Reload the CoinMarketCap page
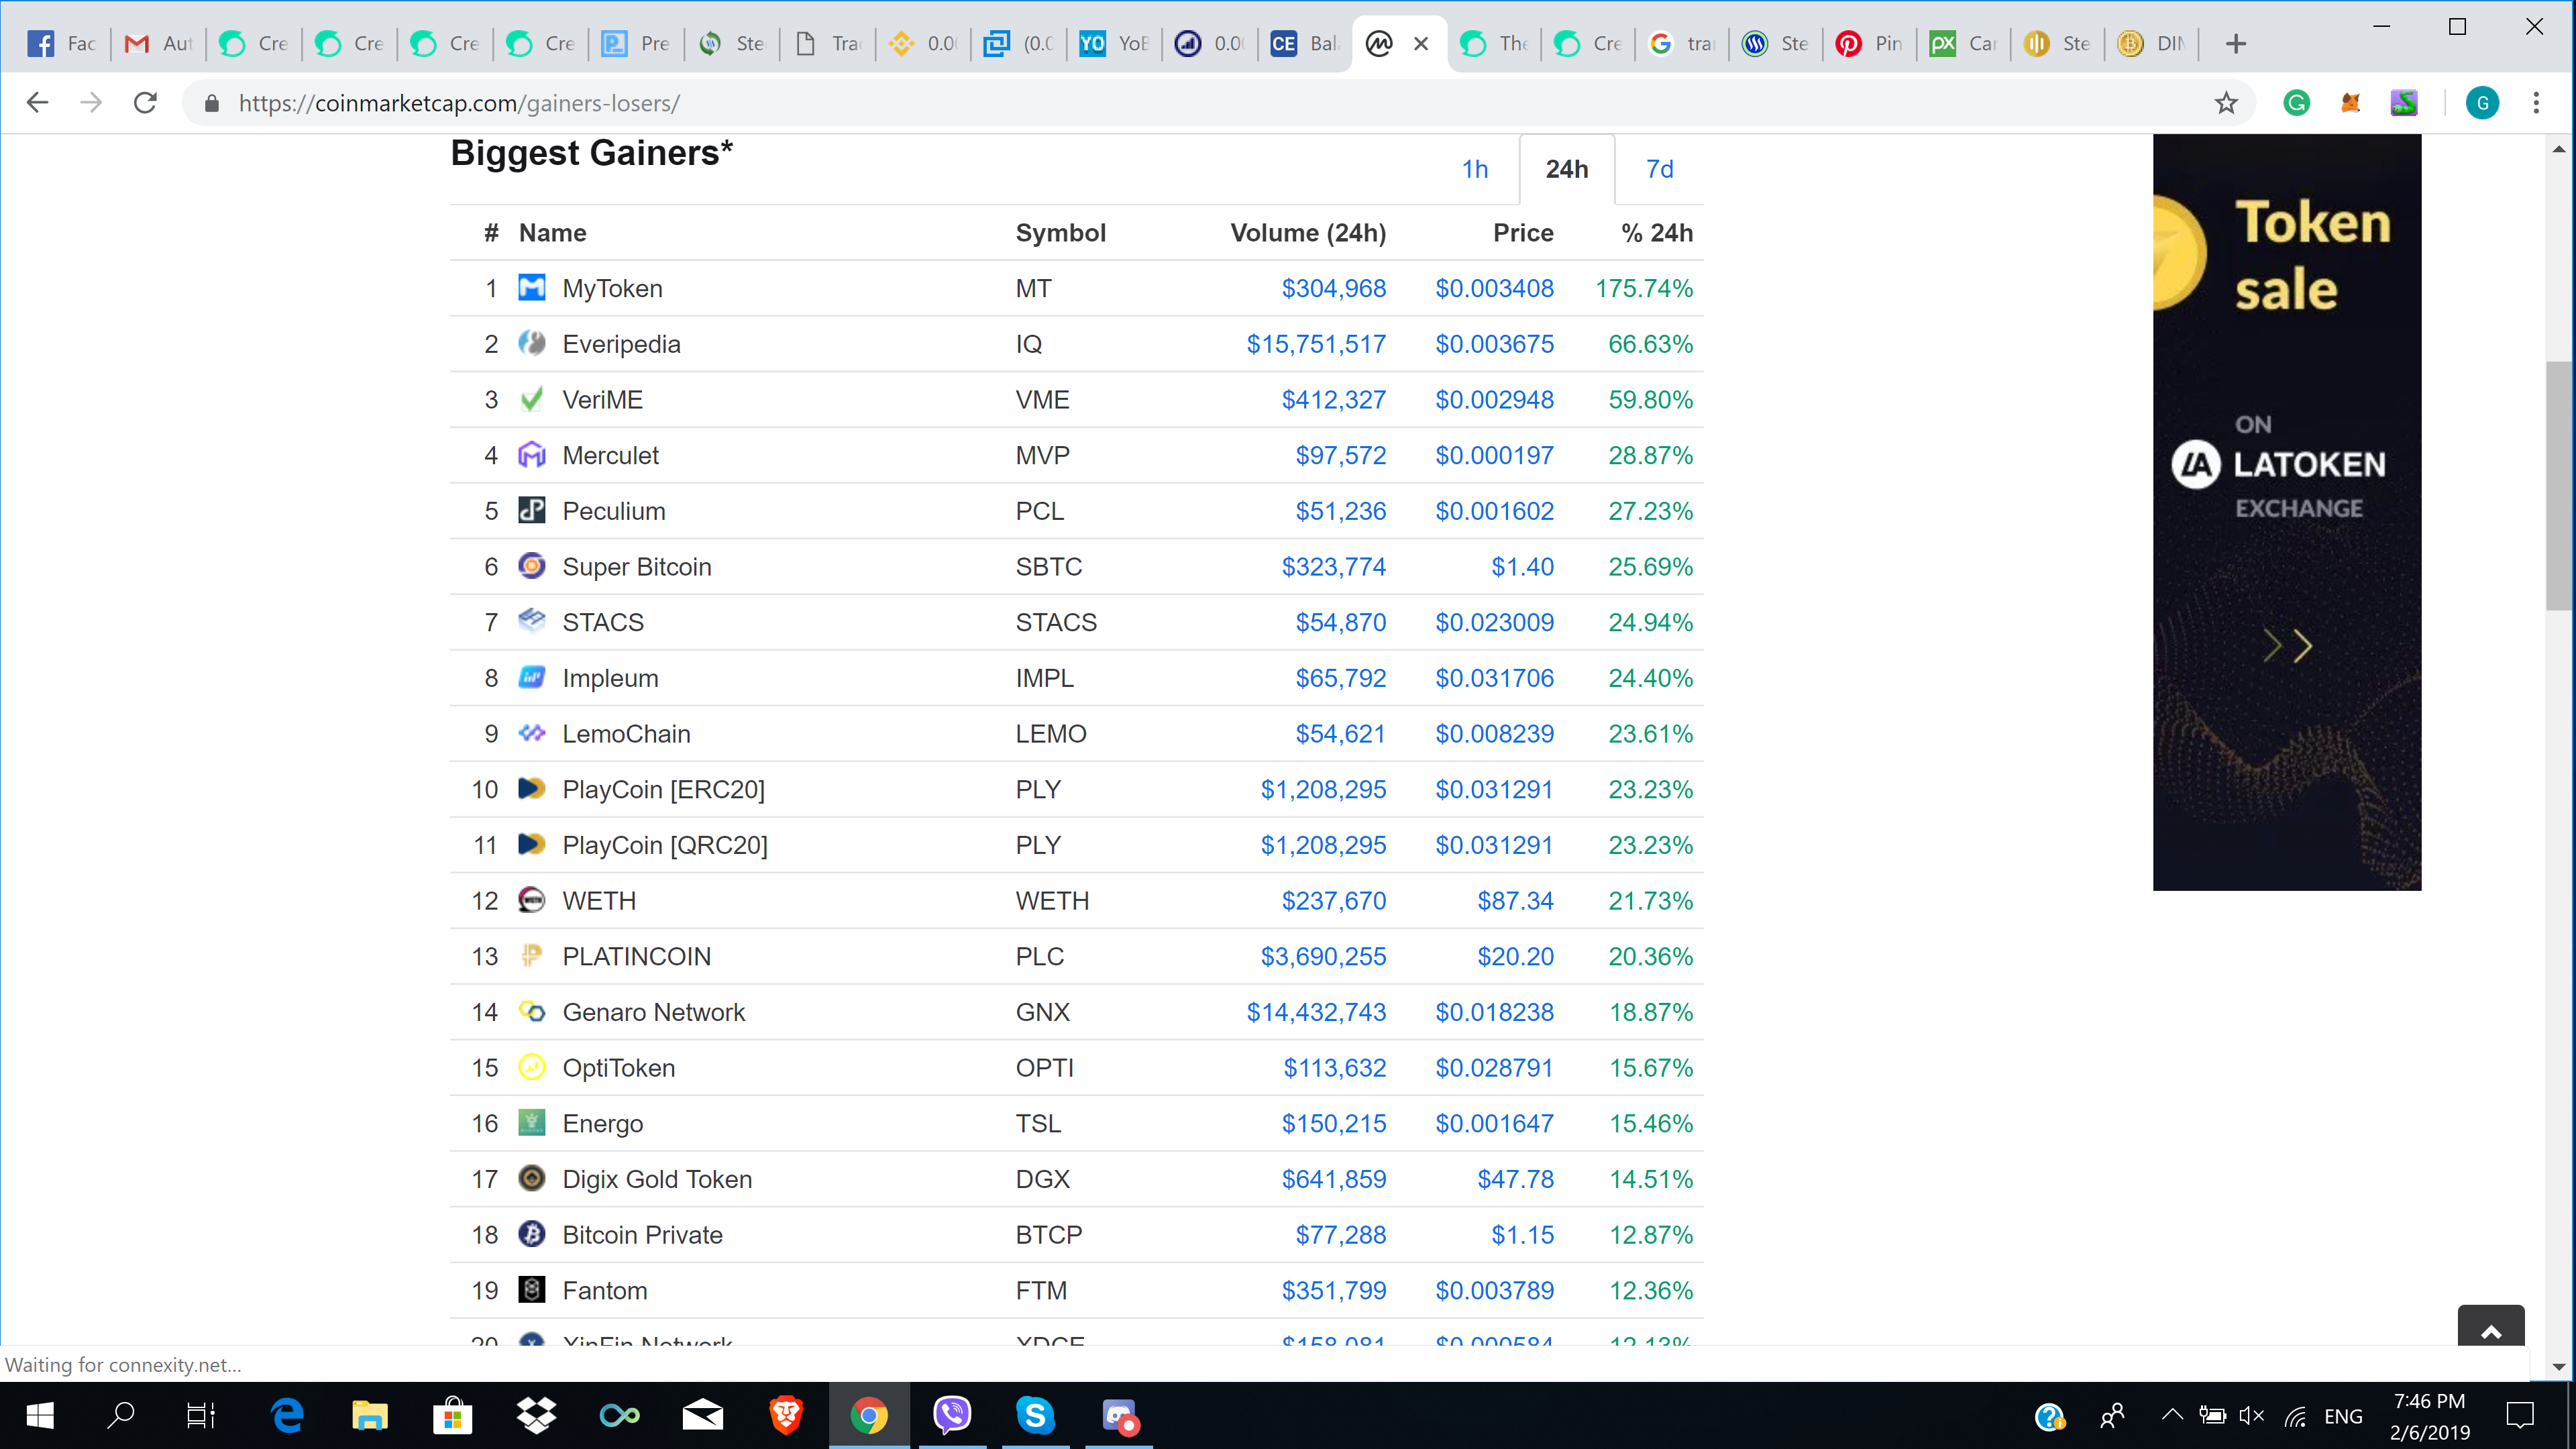This screenshot has height=1449, width=2576. [146, 103]
